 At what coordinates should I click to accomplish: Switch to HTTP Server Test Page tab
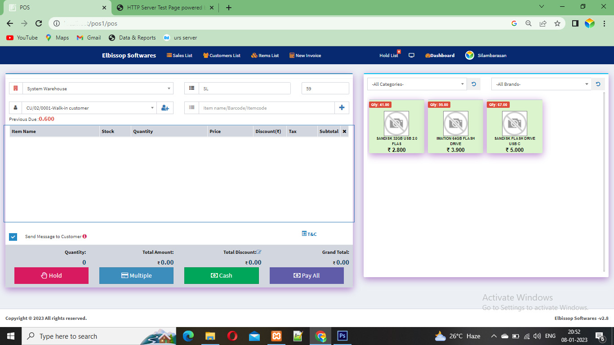[x=164, y=8]
